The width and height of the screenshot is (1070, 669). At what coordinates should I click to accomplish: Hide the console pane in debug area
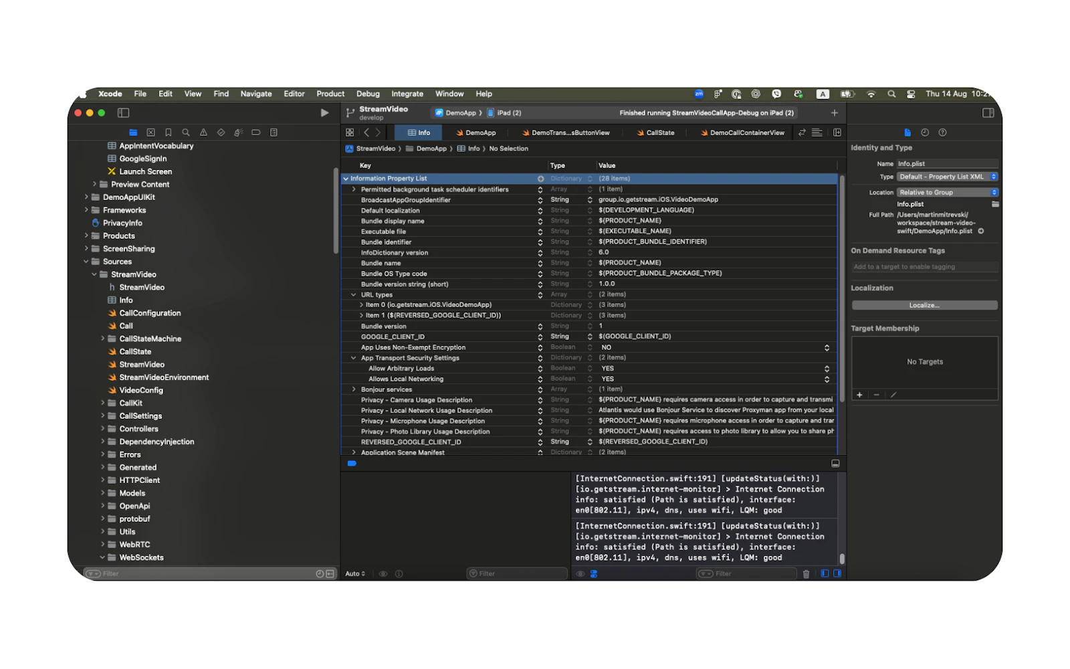click(837, 574)
